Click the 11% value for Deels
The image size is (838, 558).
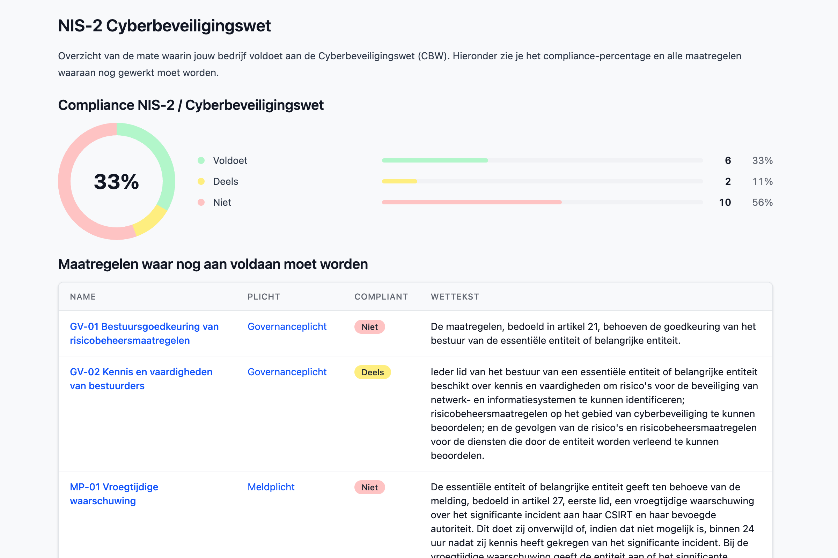click(762, 181)
